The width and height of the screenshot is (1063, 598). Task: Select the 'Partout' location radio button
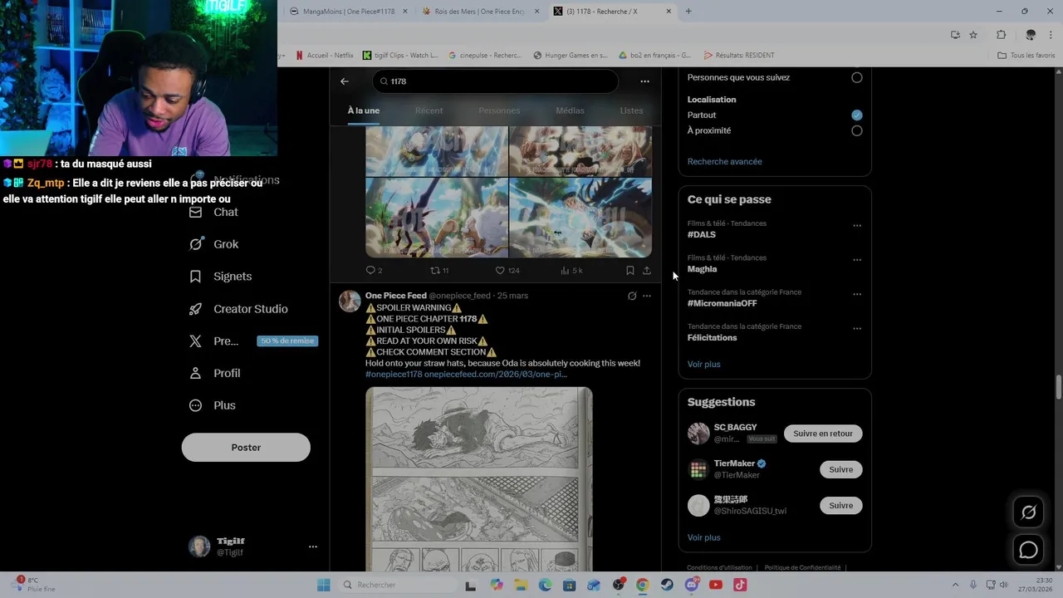[x=857, y=115]
